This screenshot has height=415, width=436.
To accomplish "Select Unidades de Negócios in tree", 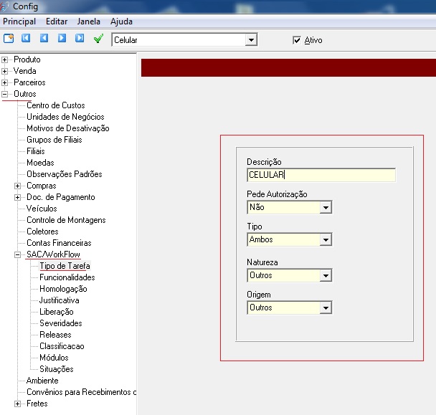I will (x=65, y=117).
